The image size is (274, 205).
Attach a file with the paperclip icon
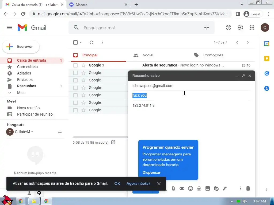[173, 188]
